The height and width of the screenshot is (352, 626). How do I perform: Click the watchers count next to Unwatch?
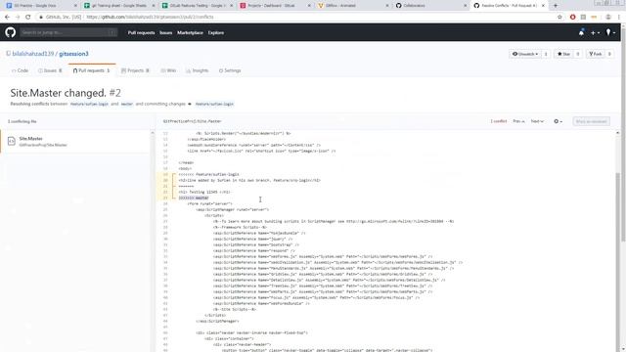pos(546,54)
